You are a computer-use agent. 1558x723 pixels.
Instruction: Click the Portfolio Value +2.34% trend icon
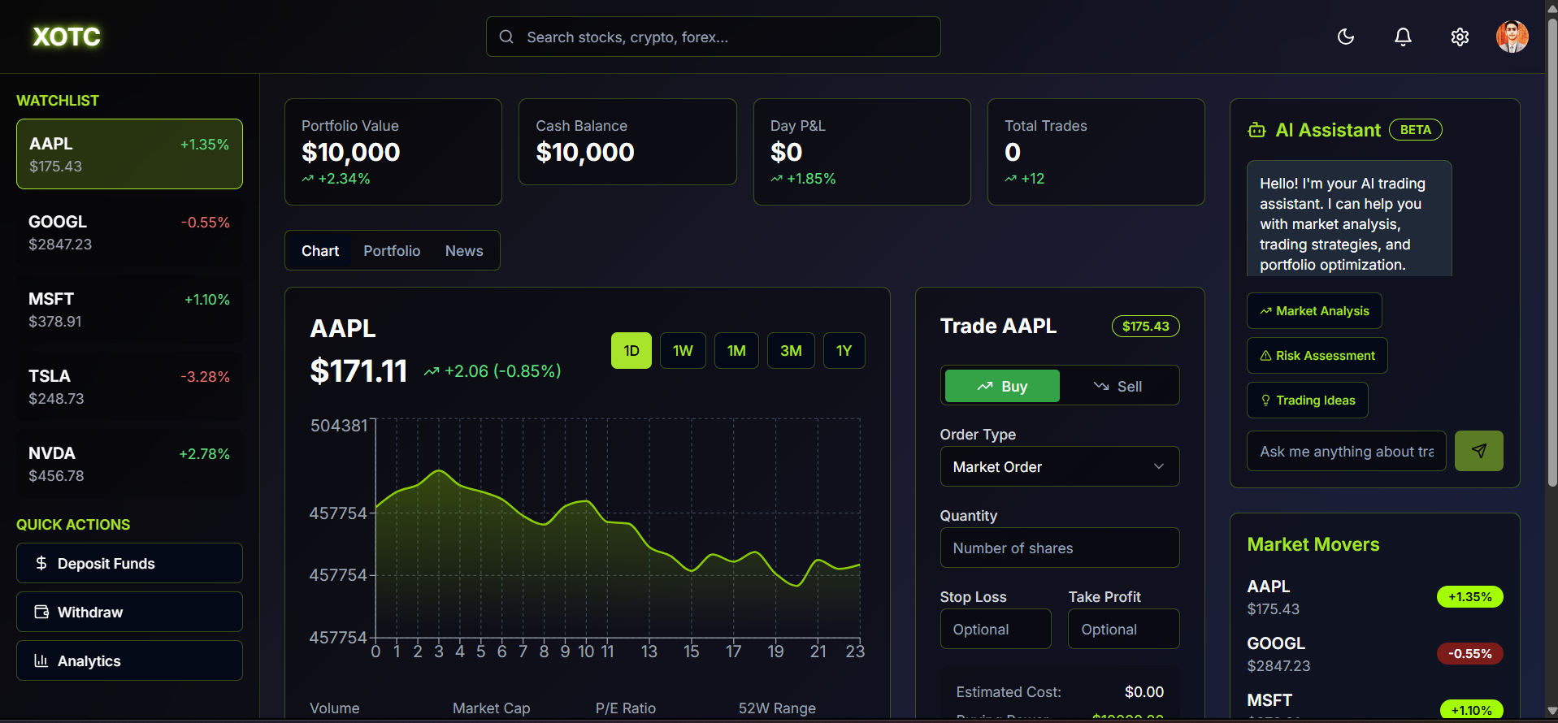pos(308,179)
